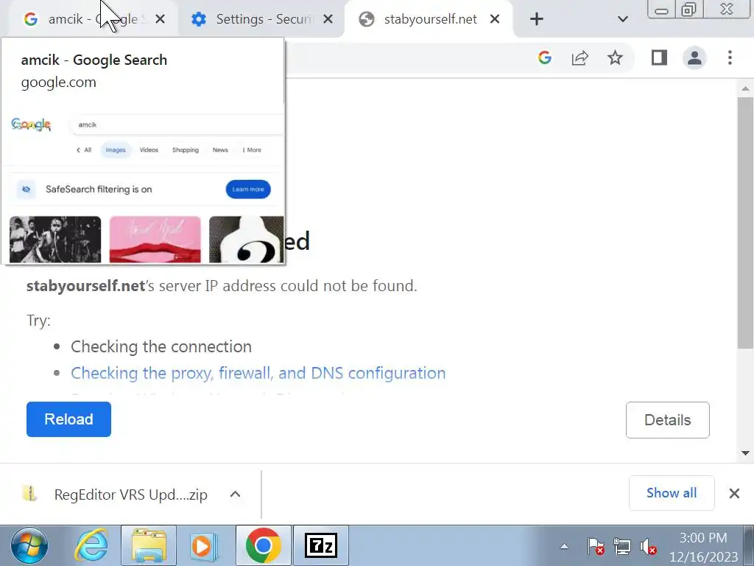Open proxy, firewall, and DNS configuration link
The height and width of the screenshot is (566, 754).
pyautogui.click(x=258, y=373)
